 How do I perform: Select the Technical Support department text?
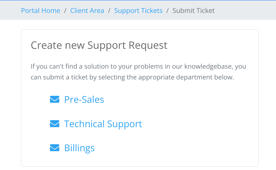[x=103, y=124]
